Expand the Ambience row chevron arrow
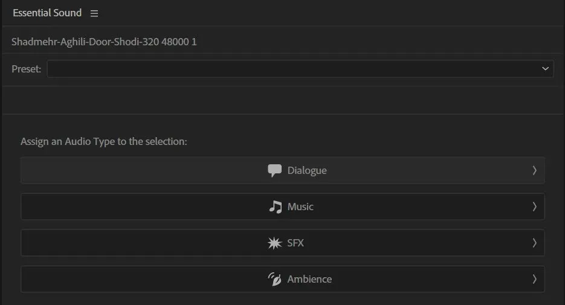This screenshot has width=565, height=305. pyautogui.click(x=534, y=279)
